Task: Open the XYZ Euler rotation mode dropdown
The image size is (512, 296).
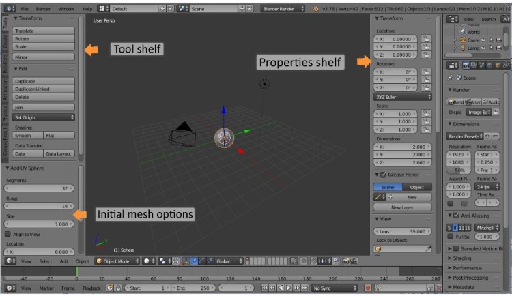Action: 403,97
